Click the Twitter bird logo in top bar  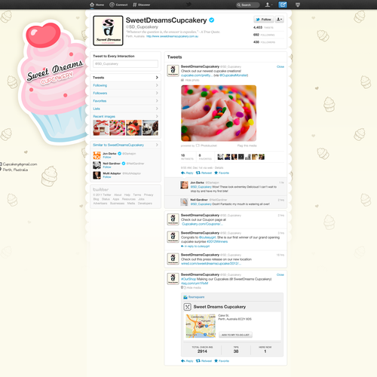click(x=188, y=5)
